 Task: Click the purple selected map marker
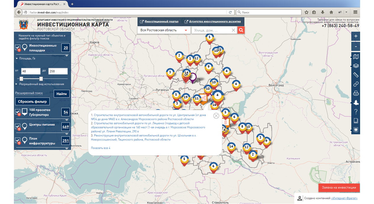click(193, 78)
